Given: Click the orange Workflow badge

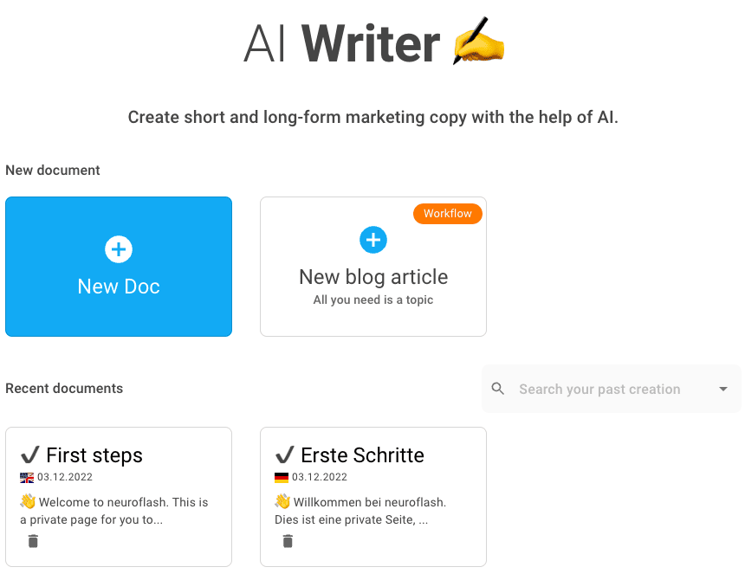Looking at the screenshot, I should tap(448, 214).
